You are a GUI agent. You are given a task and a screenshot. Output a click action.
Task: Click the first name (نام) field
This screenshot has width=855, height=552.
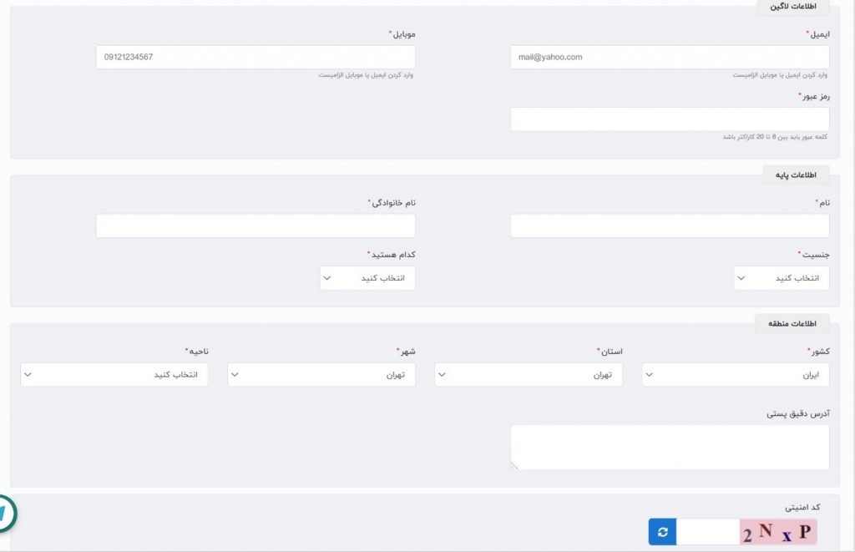[670, 225]
